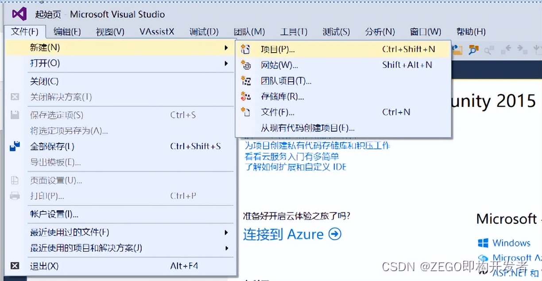Click the new File icon for 文件(F)...

(245, 112)
